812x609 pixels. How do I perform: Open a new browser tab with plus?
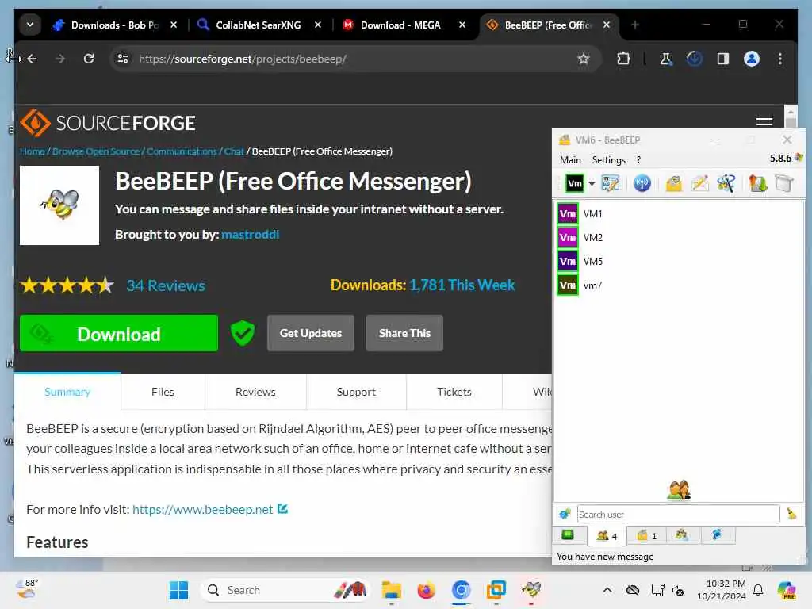[x=635, y=25]
